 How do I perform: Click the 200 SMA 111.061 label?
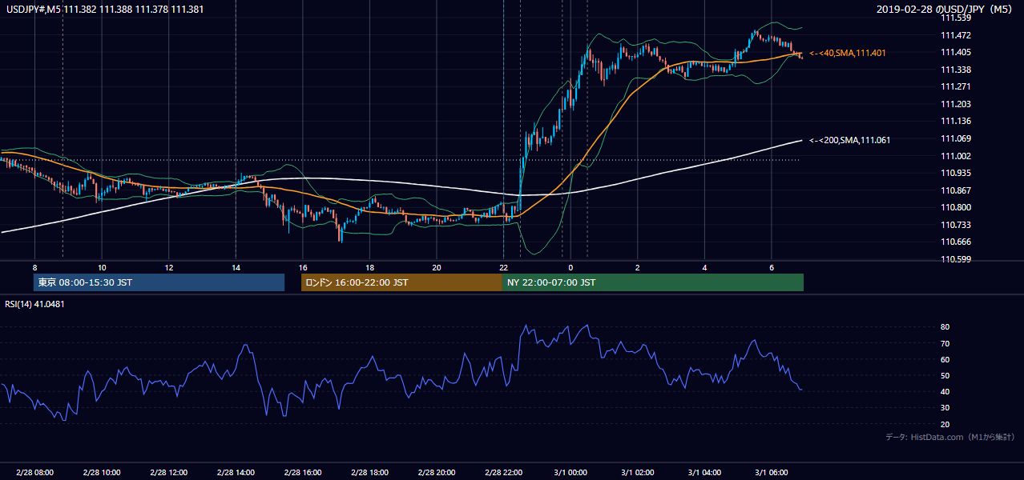[x=849, y=140]
